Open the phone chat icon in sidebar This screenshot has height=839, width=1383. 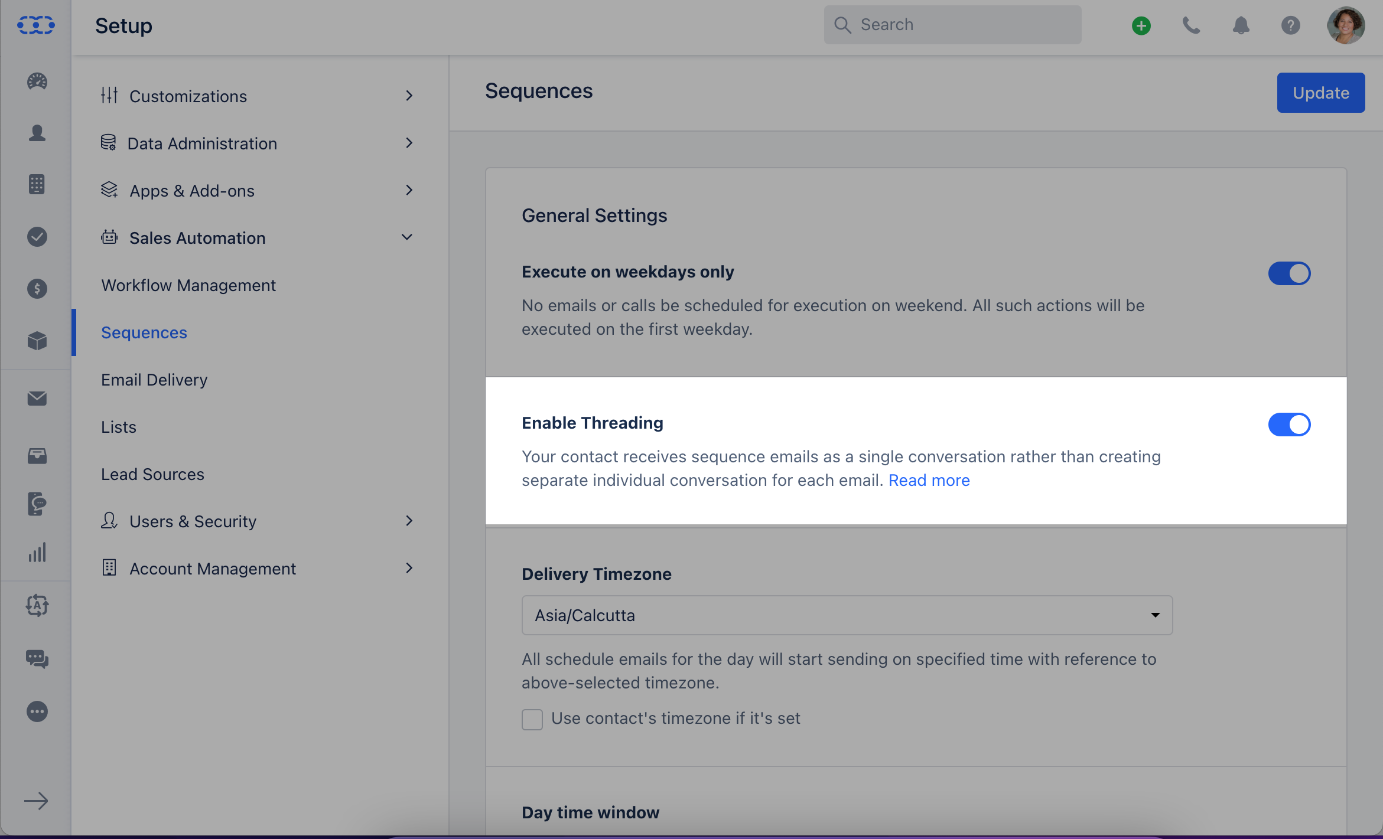point(37,504)
